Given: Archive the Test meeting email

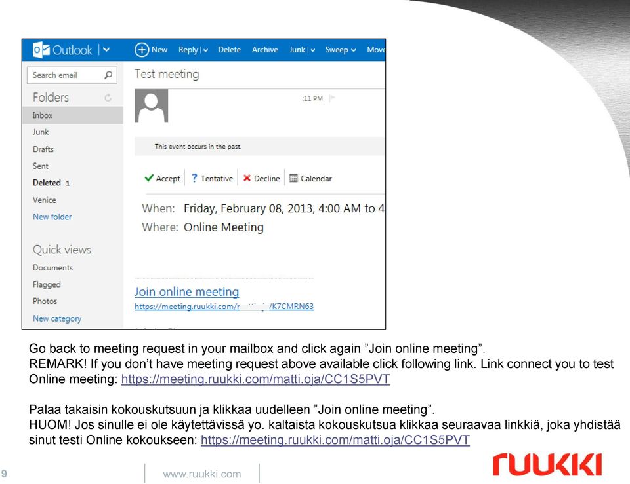Looking at the screenshot, I should 264,50.
